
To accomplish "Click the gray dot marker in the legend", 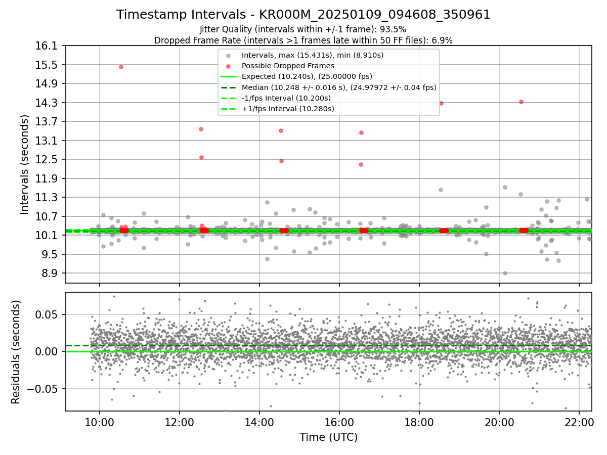I will (x=229, y=55).
